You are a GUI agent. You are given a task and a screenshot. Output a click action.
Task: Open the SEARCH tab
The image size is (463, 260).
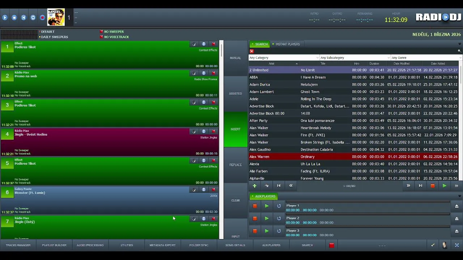pyautogui.click(x=260, y=44)
